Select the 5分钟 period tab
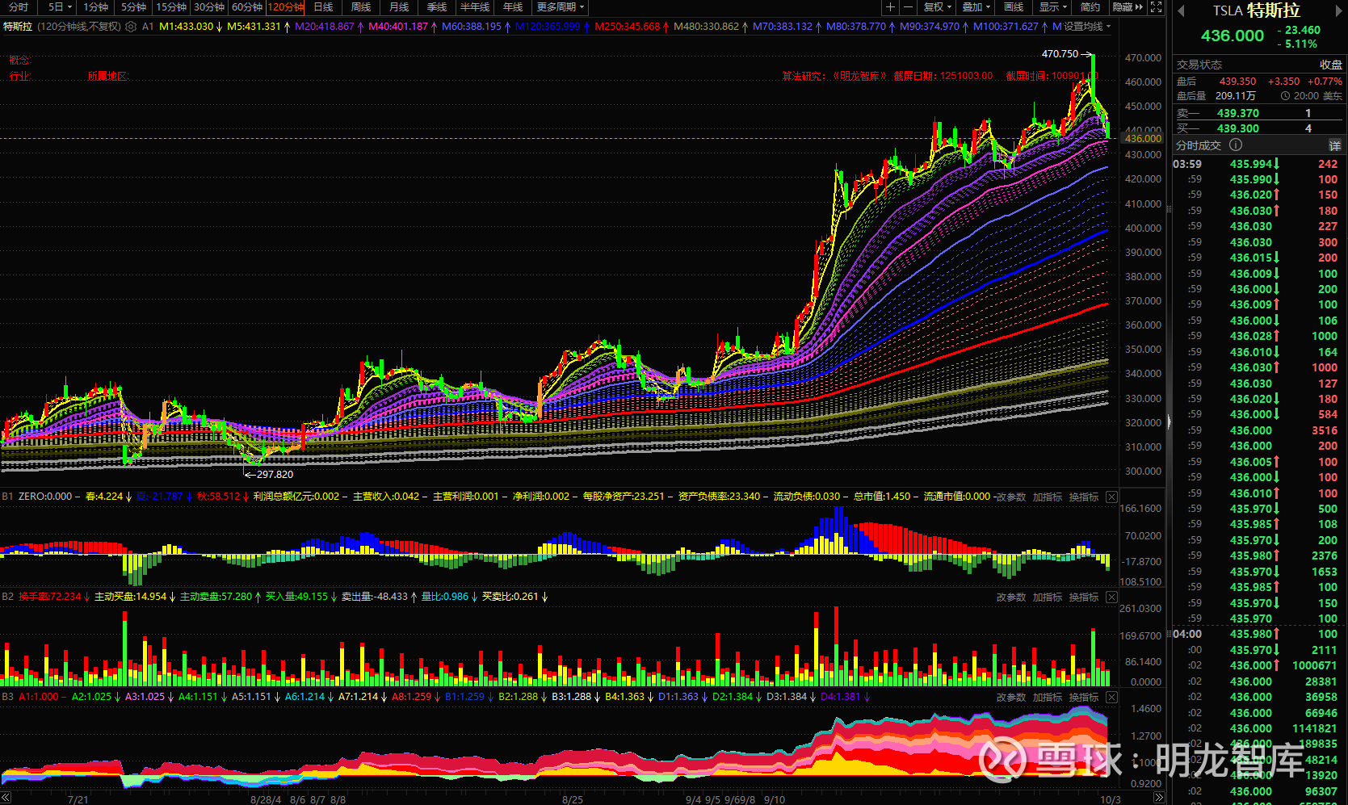Image resolution: width=1348 pixels, height=805 pixels. click(133, 7)
